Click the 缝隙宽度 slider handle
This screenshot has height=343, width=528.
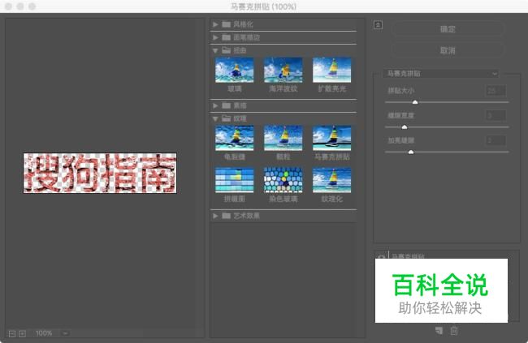pyautogui.click(x=405, y=127)
